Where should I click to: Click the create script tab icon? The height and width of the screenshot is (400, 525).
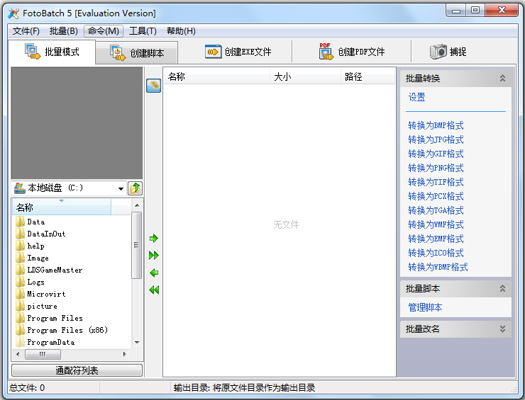pos(118,53)
